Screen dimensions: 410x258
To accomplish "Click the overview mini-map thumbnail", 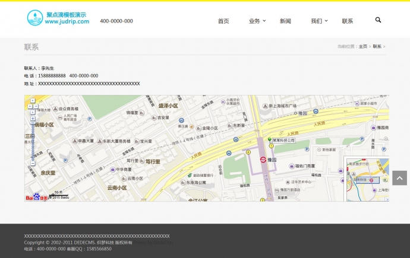I will click(368, 180).
